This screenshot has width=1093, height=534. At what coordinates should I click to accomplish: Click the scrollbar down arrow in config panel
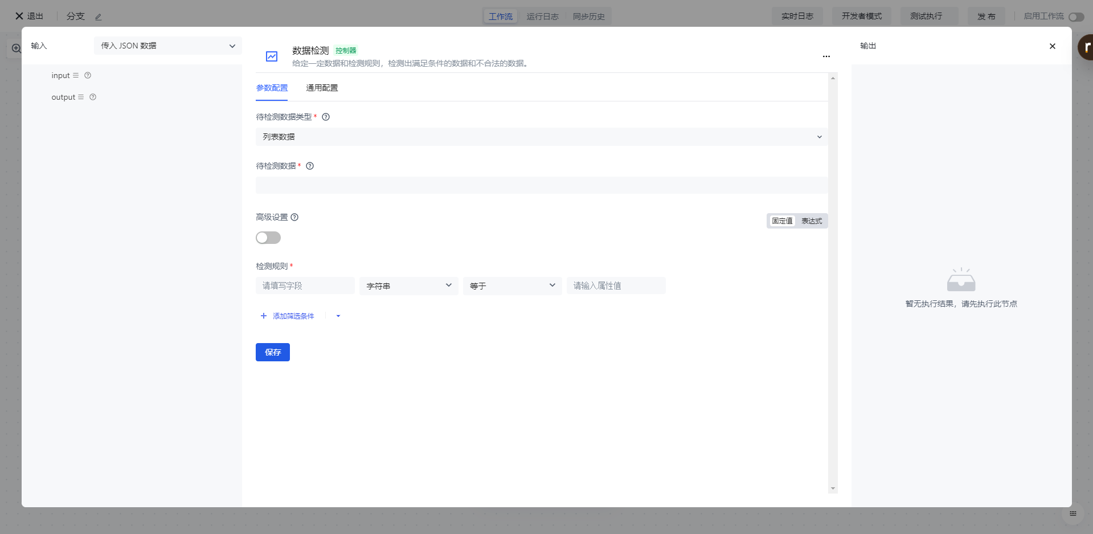(x=833, y=488)
